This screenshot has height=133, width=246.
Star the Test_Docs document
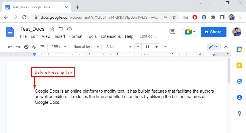(52, 29)
